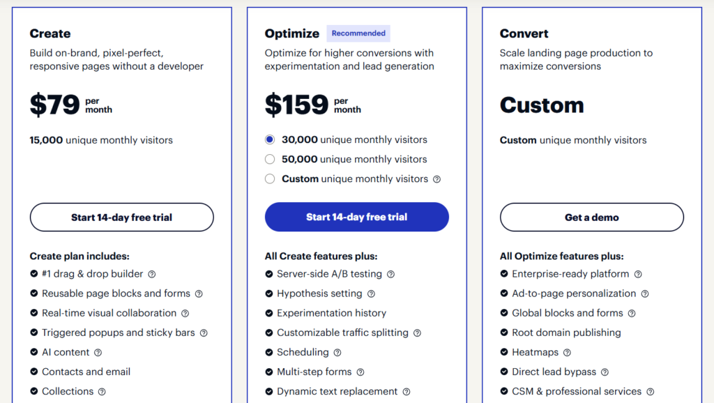Open tooltip for Collections feature

click(x=102, y=391)
